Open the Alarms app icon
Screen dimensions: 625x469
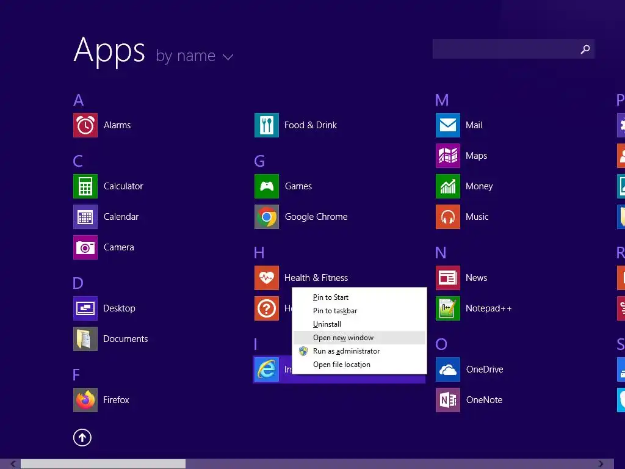click(85, 125)
